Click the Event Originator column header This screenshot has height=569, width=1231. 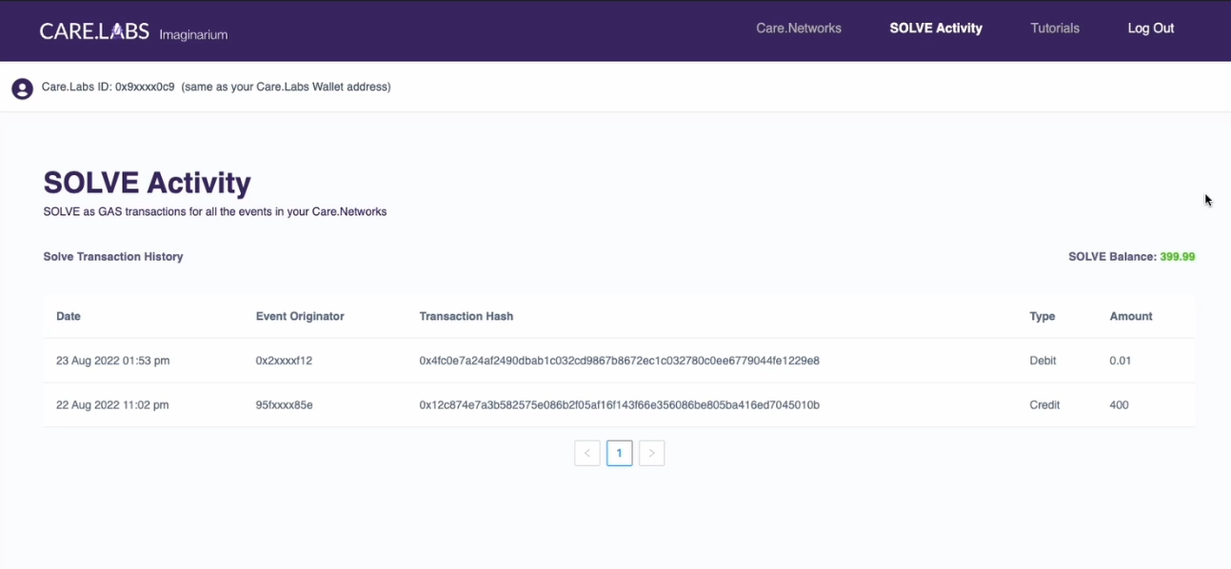tap(299, 316)
